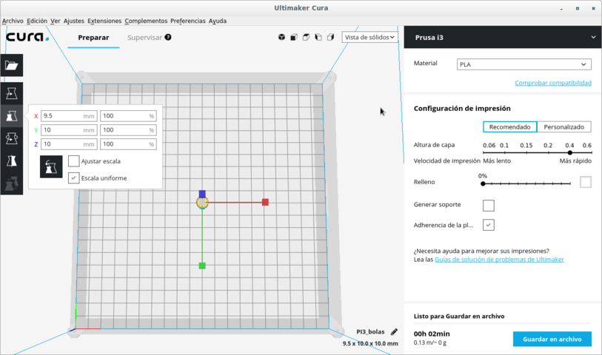Select the Move tool in left toolbar
The width and height of the screenshot is (602, 355).
[x=12, y=93]
